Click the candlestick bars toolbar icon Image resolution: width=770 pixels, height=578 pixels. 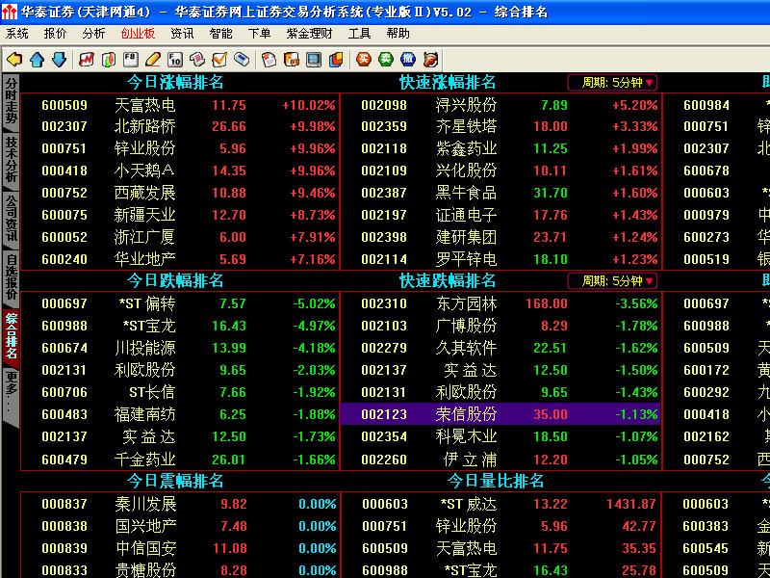click(x=109, y=60)
